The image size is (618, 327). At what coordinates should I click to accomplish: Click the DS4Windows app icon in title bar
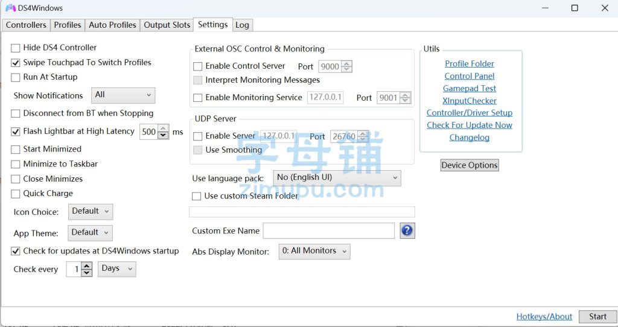click(10, 8)
